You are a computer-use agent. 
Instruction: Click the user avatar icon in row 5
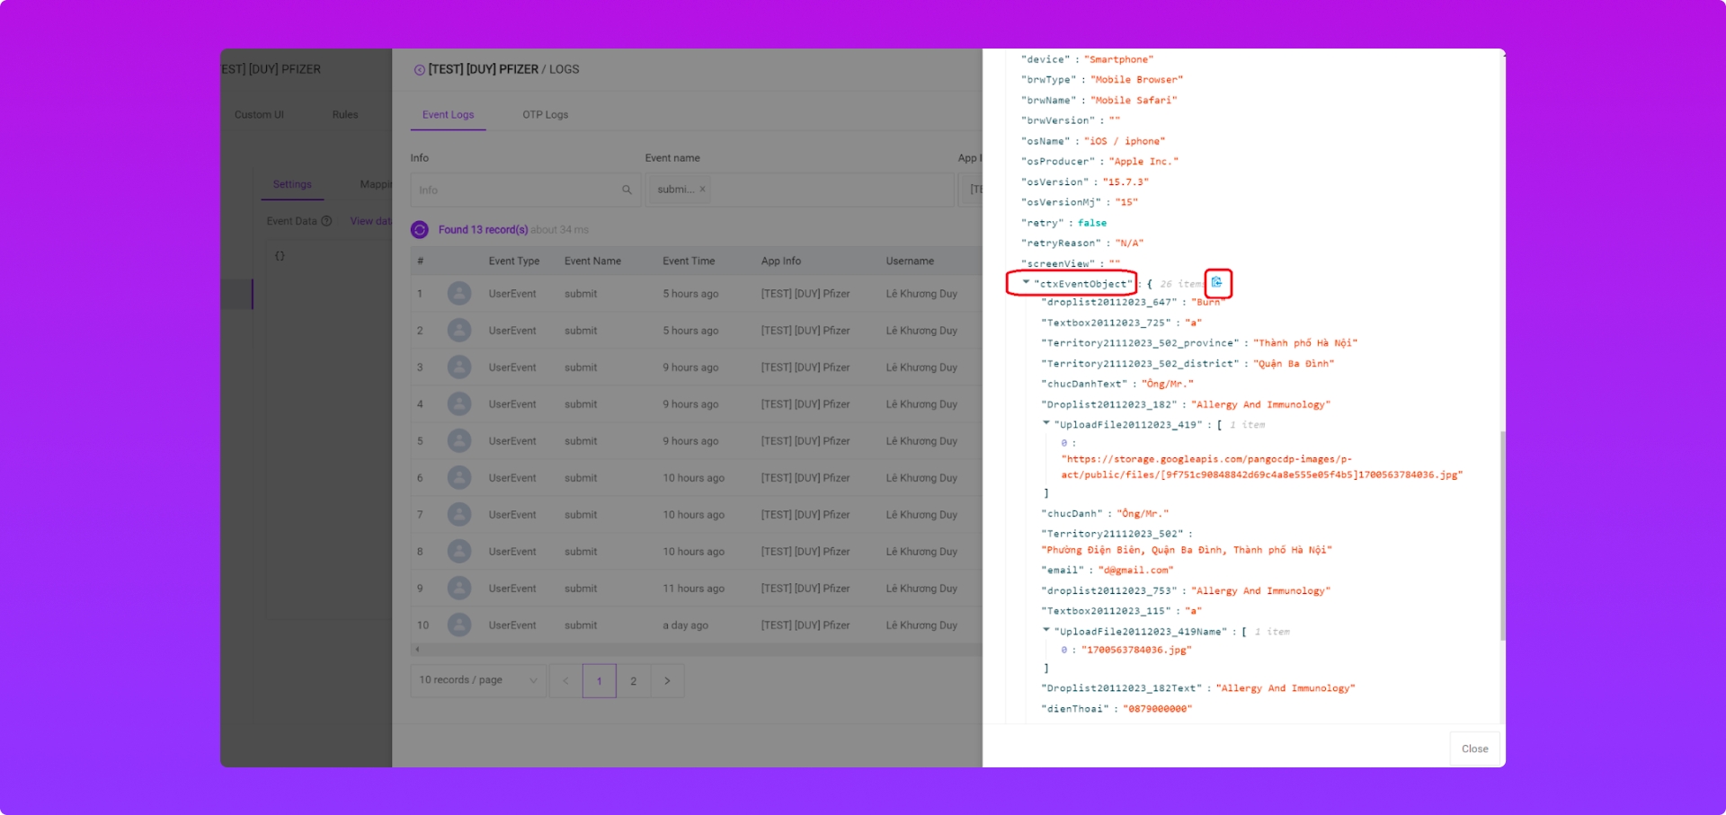pyautogui.click(x=459, y=441)
